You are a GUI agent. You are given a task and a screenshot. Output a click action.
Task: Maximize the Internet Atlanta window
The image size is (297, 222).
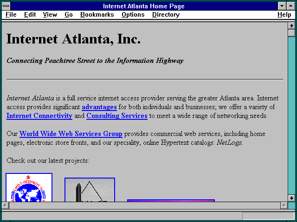pos(291,6)
